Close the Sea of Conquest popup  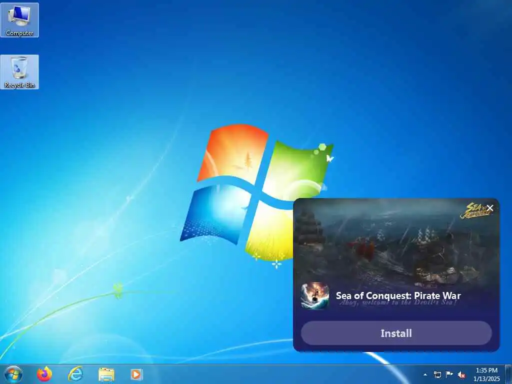[x=490, y=208]
